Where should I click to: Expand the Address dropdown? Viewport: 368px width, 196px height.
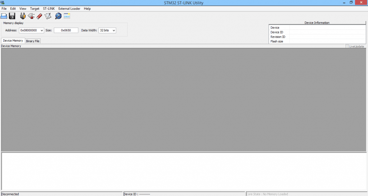[42, 30]
